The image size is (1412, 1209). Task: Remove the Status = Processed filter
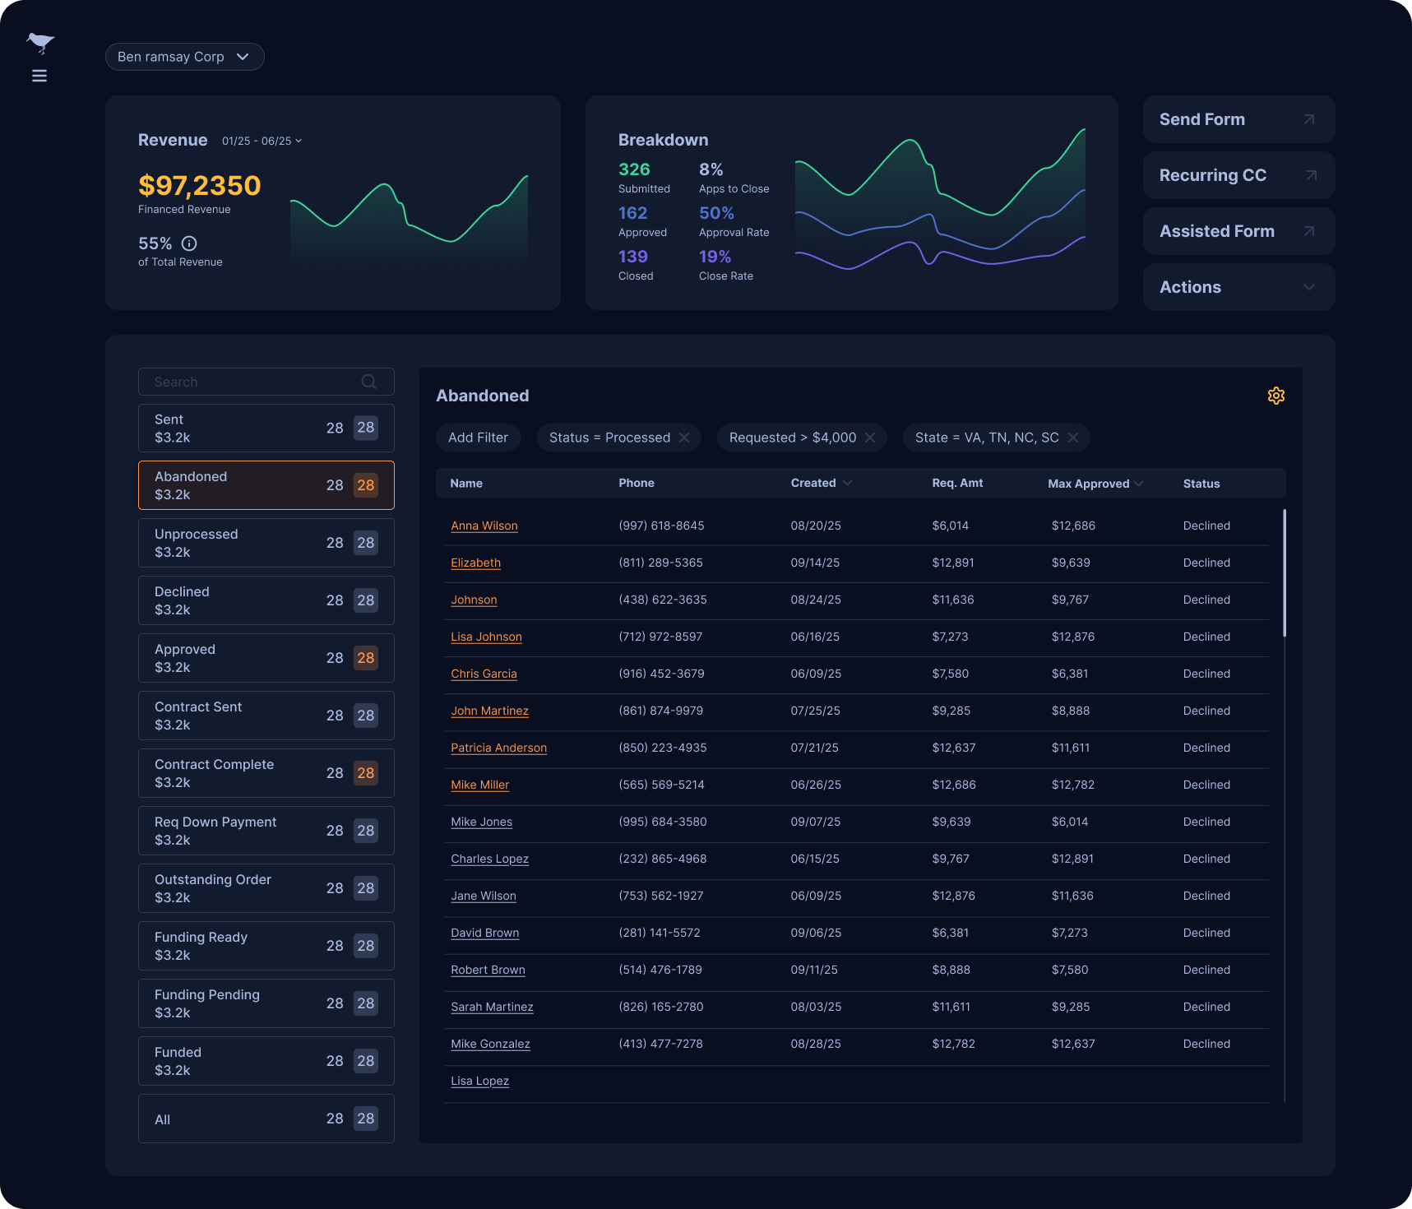coord(684,438)
